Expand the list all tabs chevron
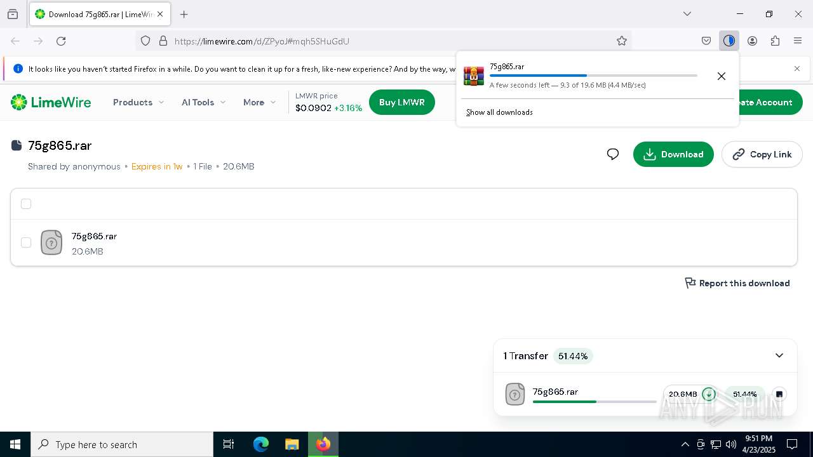Image resolution: width=813 pixels, height=457 pixels. pos(687,14)
